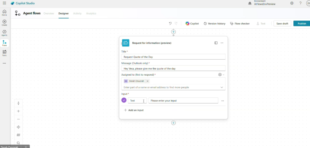Remove Derah Onuorah from assignees
This screenshot has height=148, width=310.
coord(147,81)
